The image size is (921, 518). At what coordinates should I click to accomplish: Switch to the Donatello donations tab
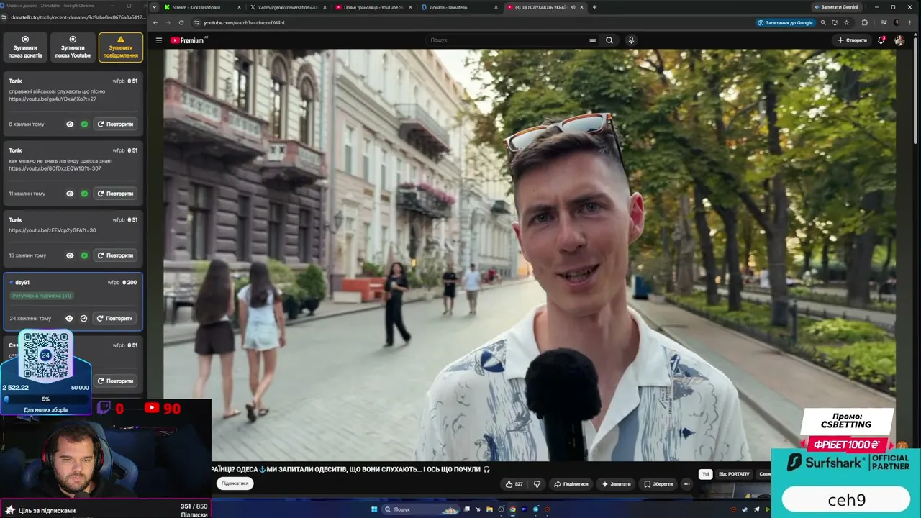click(x=459, y=7)
